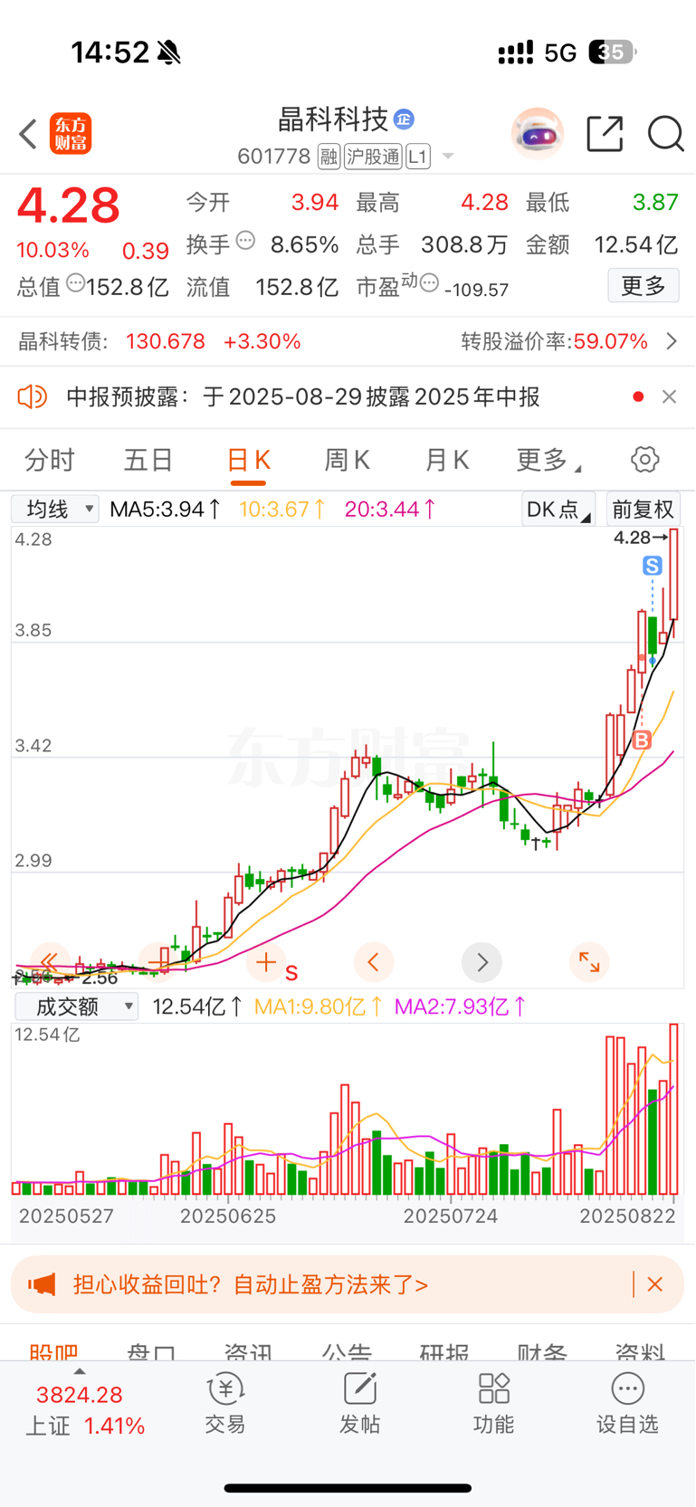The height and width of the screenshot is (1507, 696).
Task: Open the 中报预披露 notice text
Action: [x=303, y=396]
